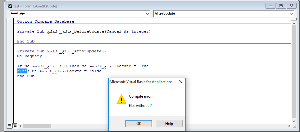Viewport: 300px width, 132px height.
Task: Switch to Procedure View icon
Action: [10, 126]
